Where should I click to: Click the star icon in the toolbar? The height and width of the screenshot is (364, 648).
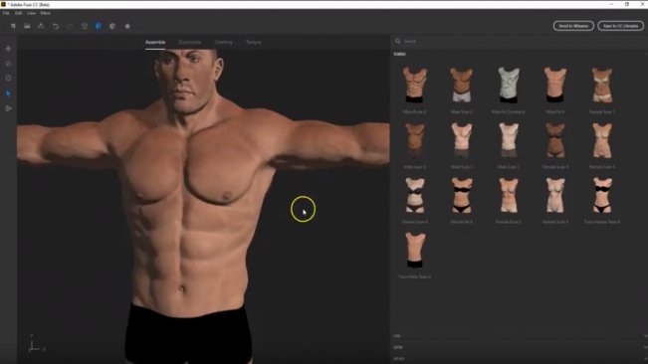click(x=127, y=26)
